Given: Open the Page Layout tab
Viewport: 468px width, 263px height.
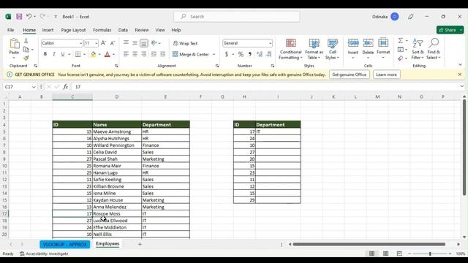Looking at the screenshot, I should coord(73,30).
